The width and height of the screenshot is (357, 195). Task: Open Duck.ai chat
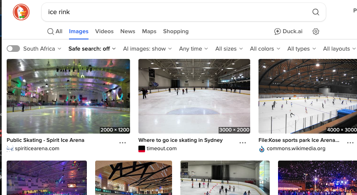point(289,32)
